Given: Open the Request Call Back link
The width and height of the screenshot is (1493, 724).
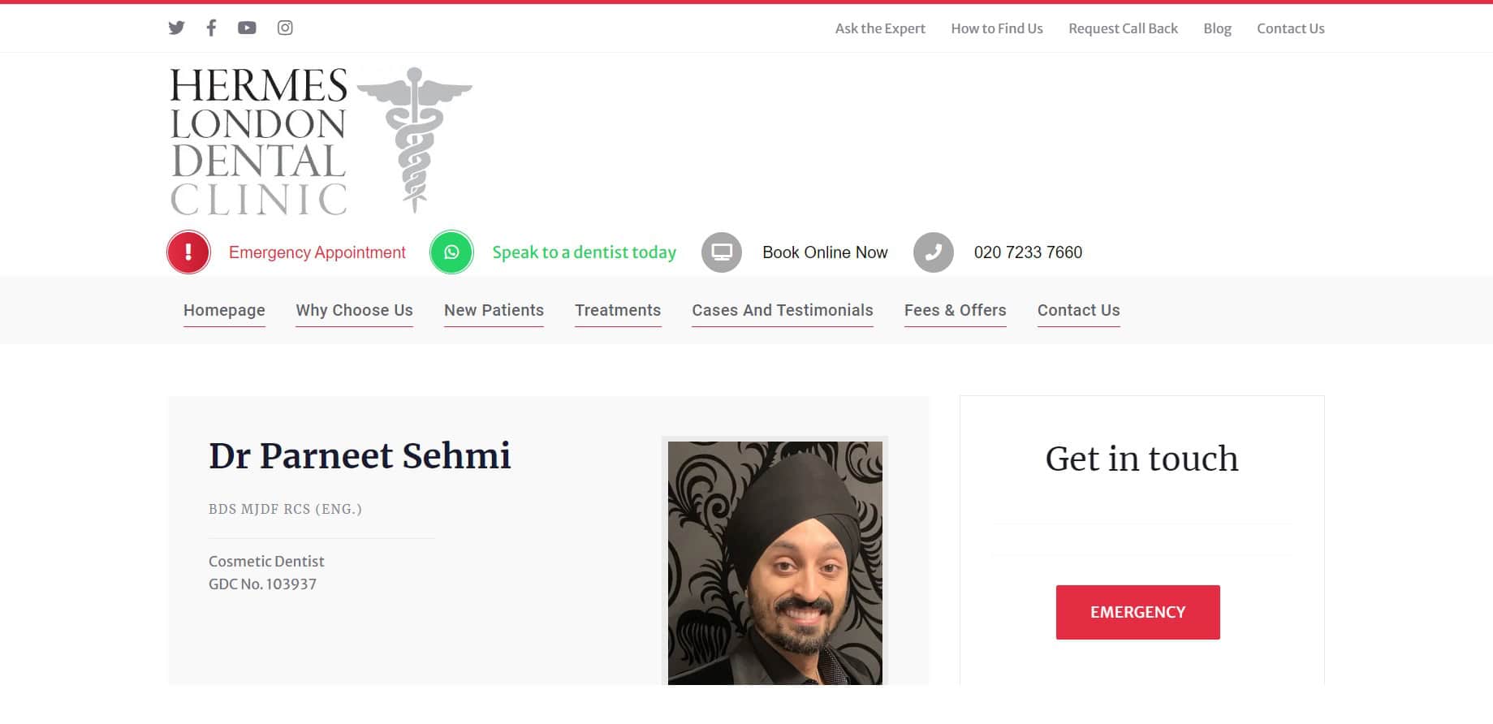Looking at the screenshot, I should click(x=1123, y=28).
